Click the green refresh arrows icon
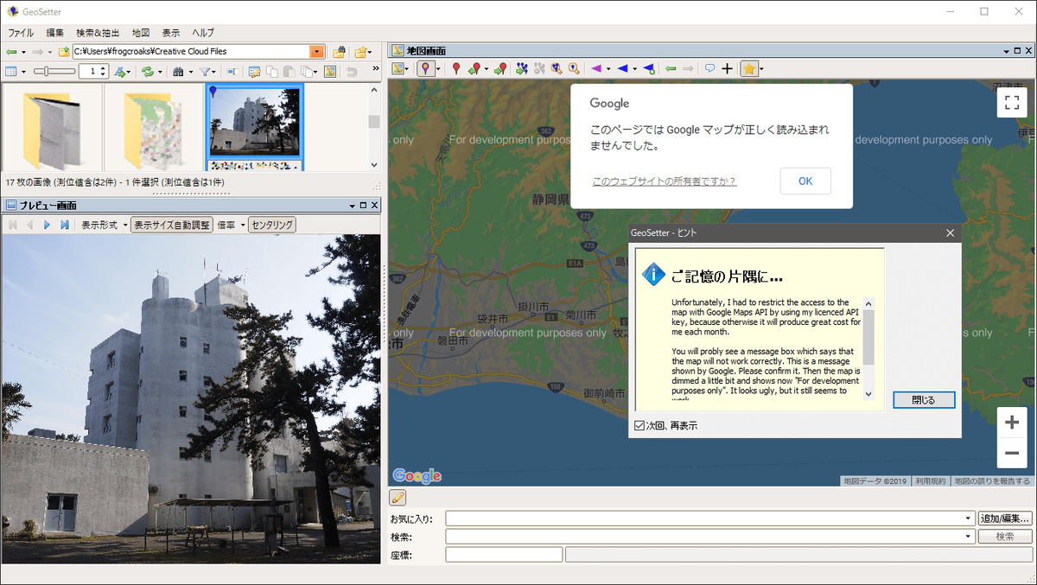1037x585 pixels. [x=148, y=72]
